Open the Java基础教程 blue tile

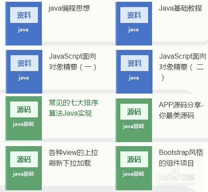(x=134, y=23)
